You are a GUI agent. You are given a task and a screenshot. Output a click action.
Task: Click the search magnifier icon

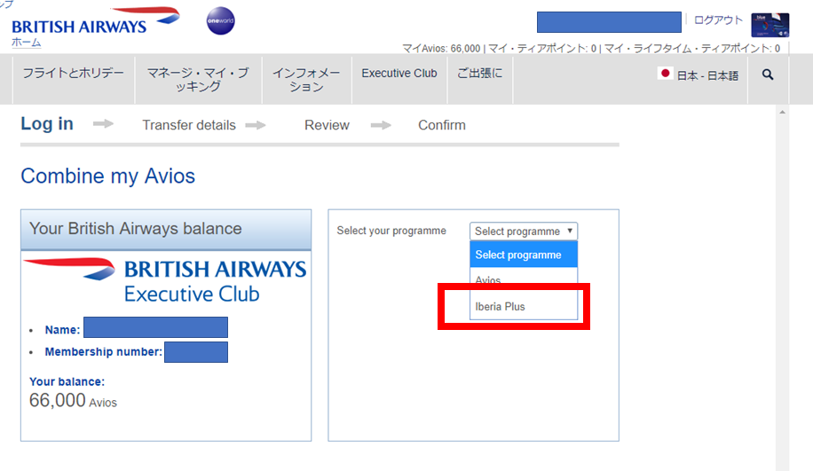click(768, 75)
